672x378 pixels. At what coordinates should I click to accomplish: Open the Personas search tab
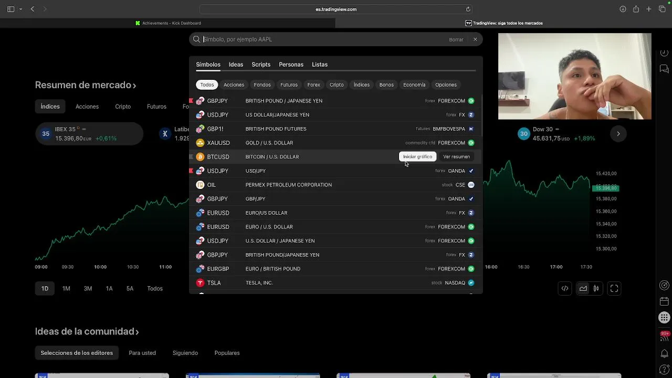291,65
